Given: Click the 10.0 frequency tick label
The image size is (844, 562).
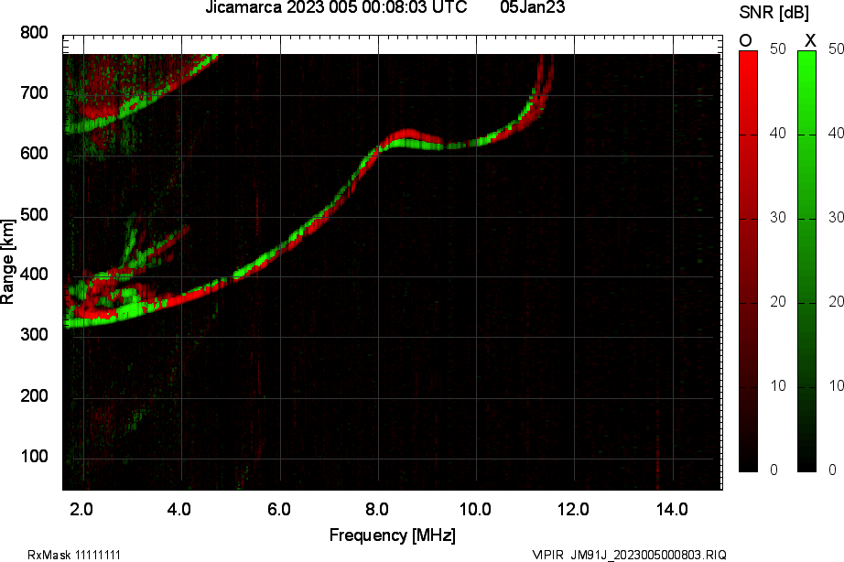Looking at the screenshot, I should click(x=475, y=509).
